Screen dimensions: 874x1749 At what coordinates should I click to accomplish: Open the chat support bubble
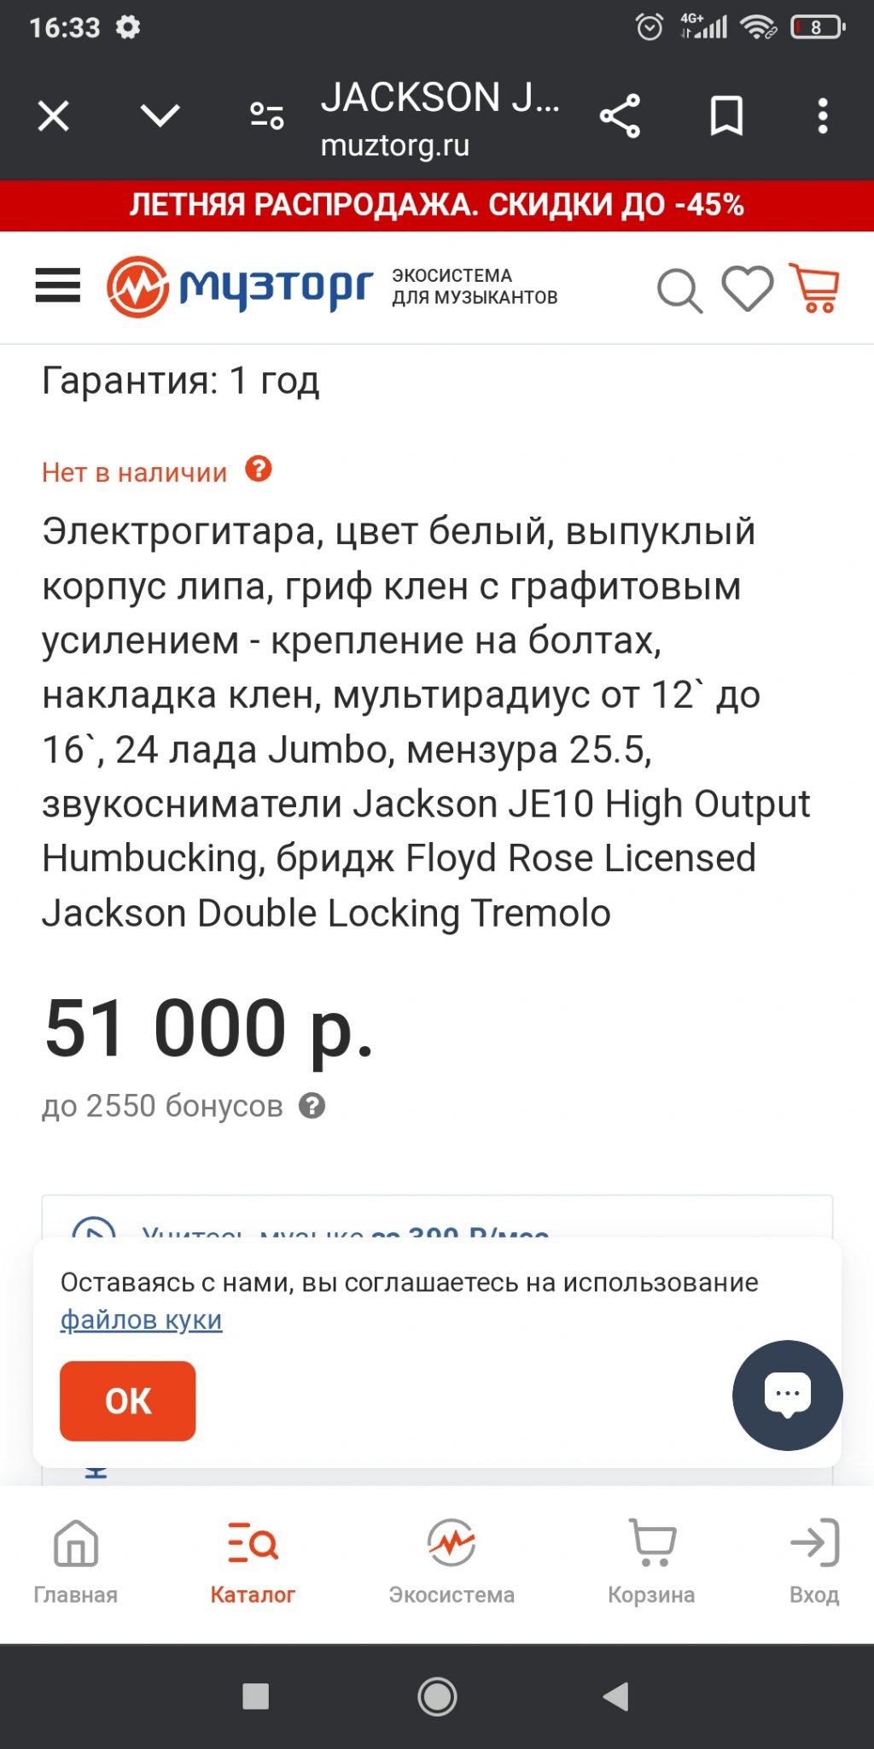tap(787, 1395)
